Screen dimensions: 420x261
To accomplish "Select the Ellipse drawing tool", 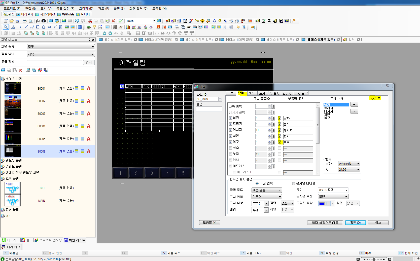I will (49, 27).
